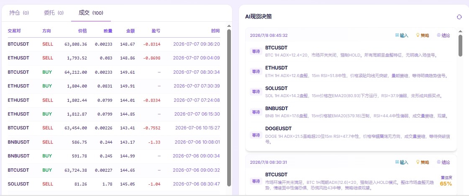Click BTCUSDT title in the 08:30:31 card
This screenshot has height=196, width=469.
277,175
